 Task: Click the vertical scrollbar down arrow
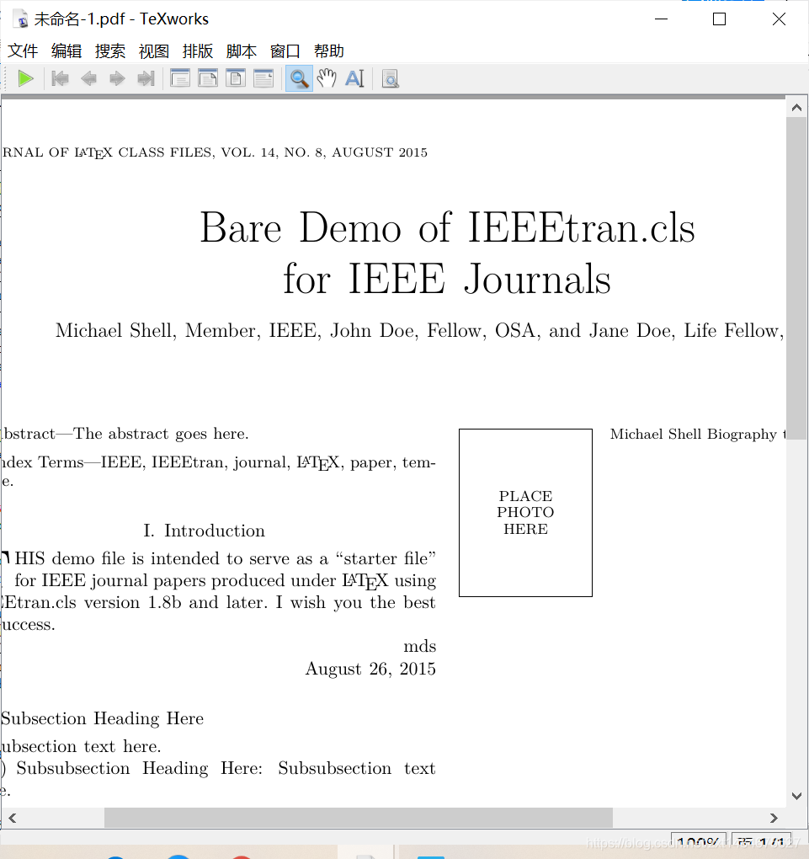tap(797, 796)
